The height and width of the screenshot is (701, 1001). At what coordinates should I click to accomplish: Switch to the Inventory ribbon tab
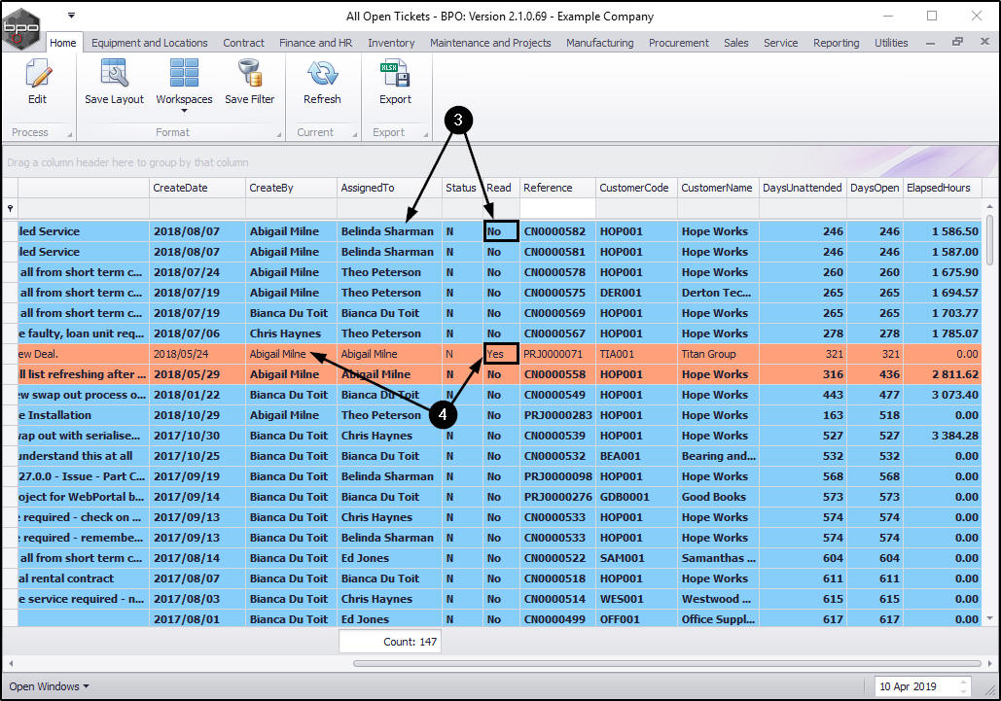(391, 43)
